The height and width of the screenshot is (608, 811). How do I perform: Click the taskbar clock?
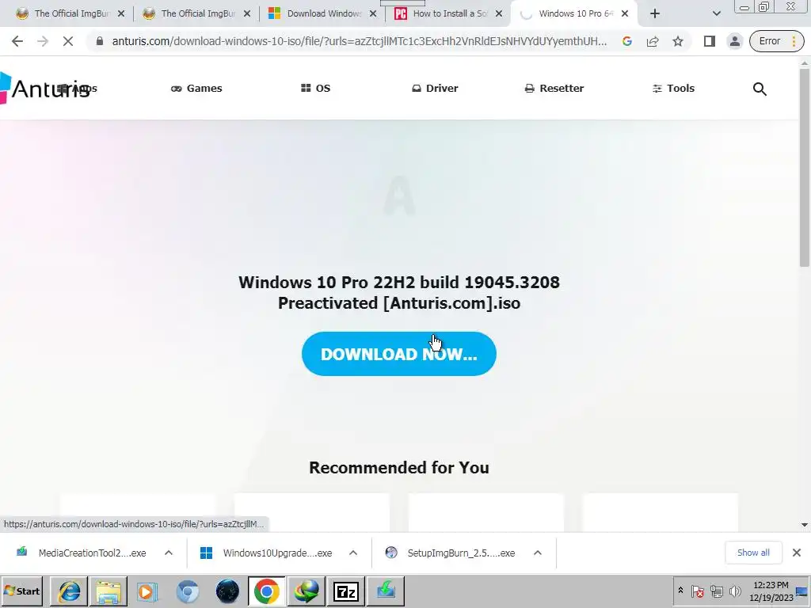771,591
